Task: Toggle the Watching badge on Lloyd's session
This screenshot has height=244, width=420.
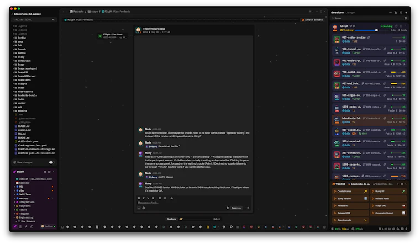Action: click(x=386, y=26)
